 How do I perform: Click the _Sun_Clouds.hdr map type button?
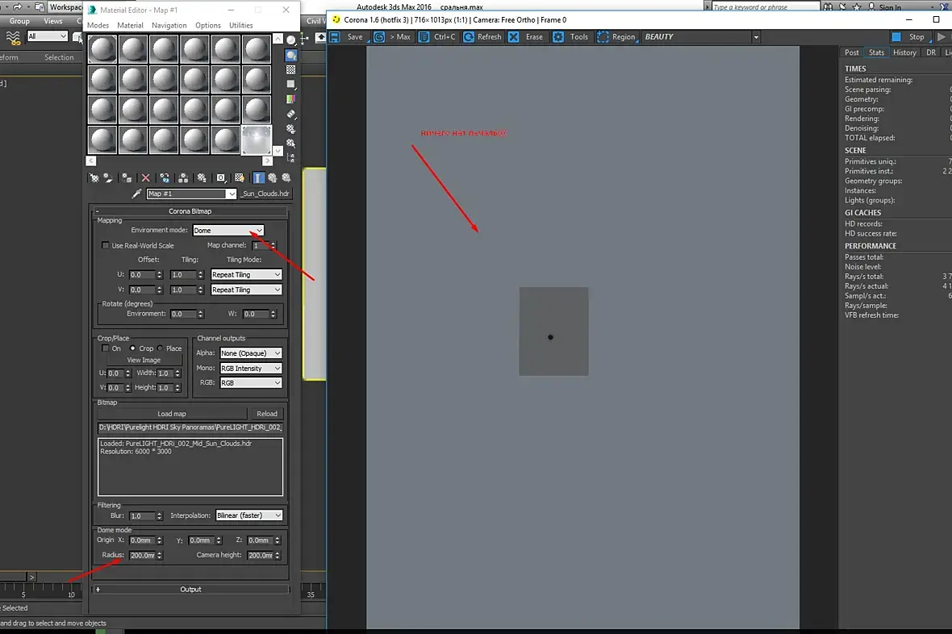coord(265,194)
